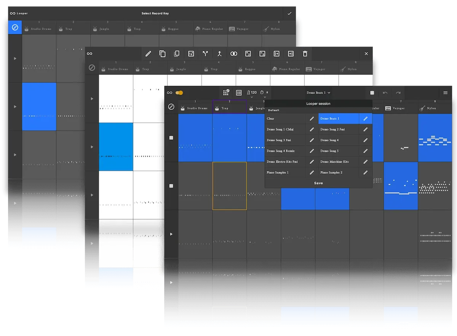This screenshot has height=336, width=457.
Task: Click pencil icon beside Clear session entry
Action: pyautogui.click(x=312, y=119)
